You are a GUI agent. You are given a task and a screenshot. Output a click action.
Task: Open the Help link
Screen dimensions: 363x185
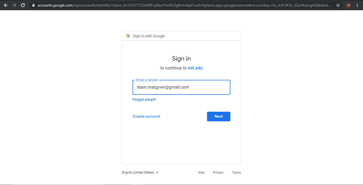click(201, 173)
